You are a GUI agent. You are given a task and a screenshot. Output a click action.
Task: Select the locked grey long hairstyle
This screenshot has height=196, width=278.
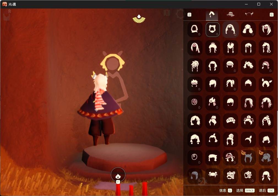pyautogui.click(x=266, y=158)
